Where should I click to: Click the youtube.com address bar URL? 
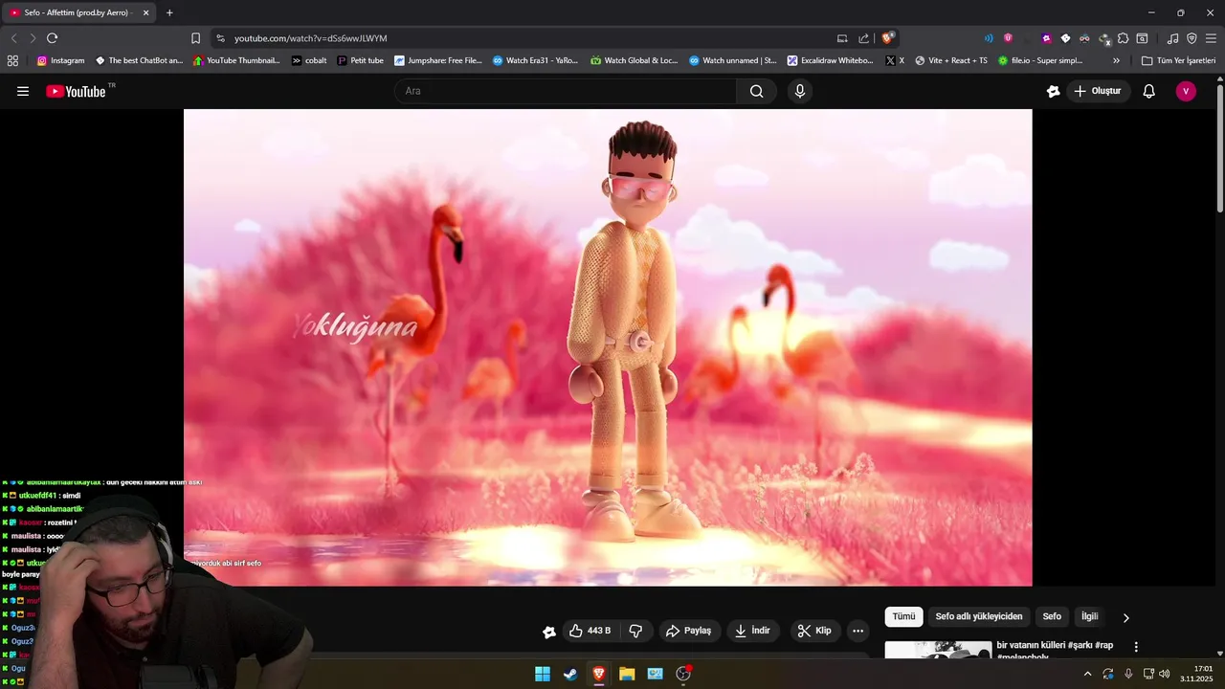311,38
